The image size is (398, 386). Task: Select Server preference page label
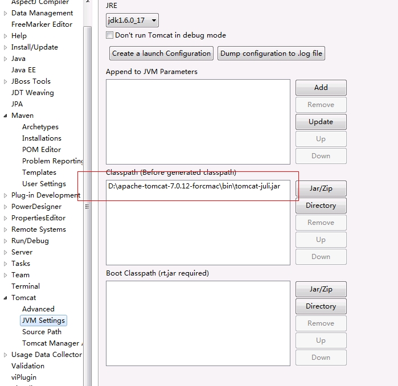pos(22,252)
